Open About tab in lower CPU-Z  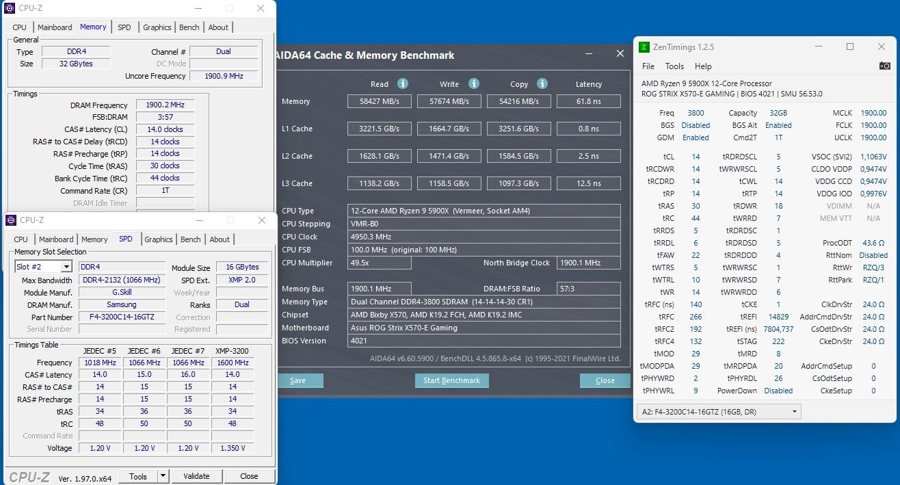(x=220, y=239)
